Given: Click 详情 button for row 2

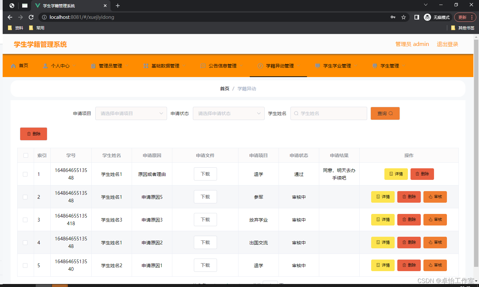Looking at the screenshot, I should pos(383,197).
